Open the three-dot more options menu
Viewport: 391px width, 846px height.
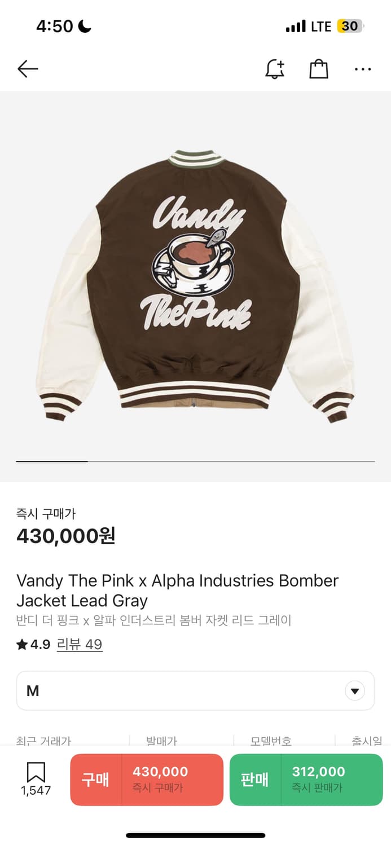(363, 69)
